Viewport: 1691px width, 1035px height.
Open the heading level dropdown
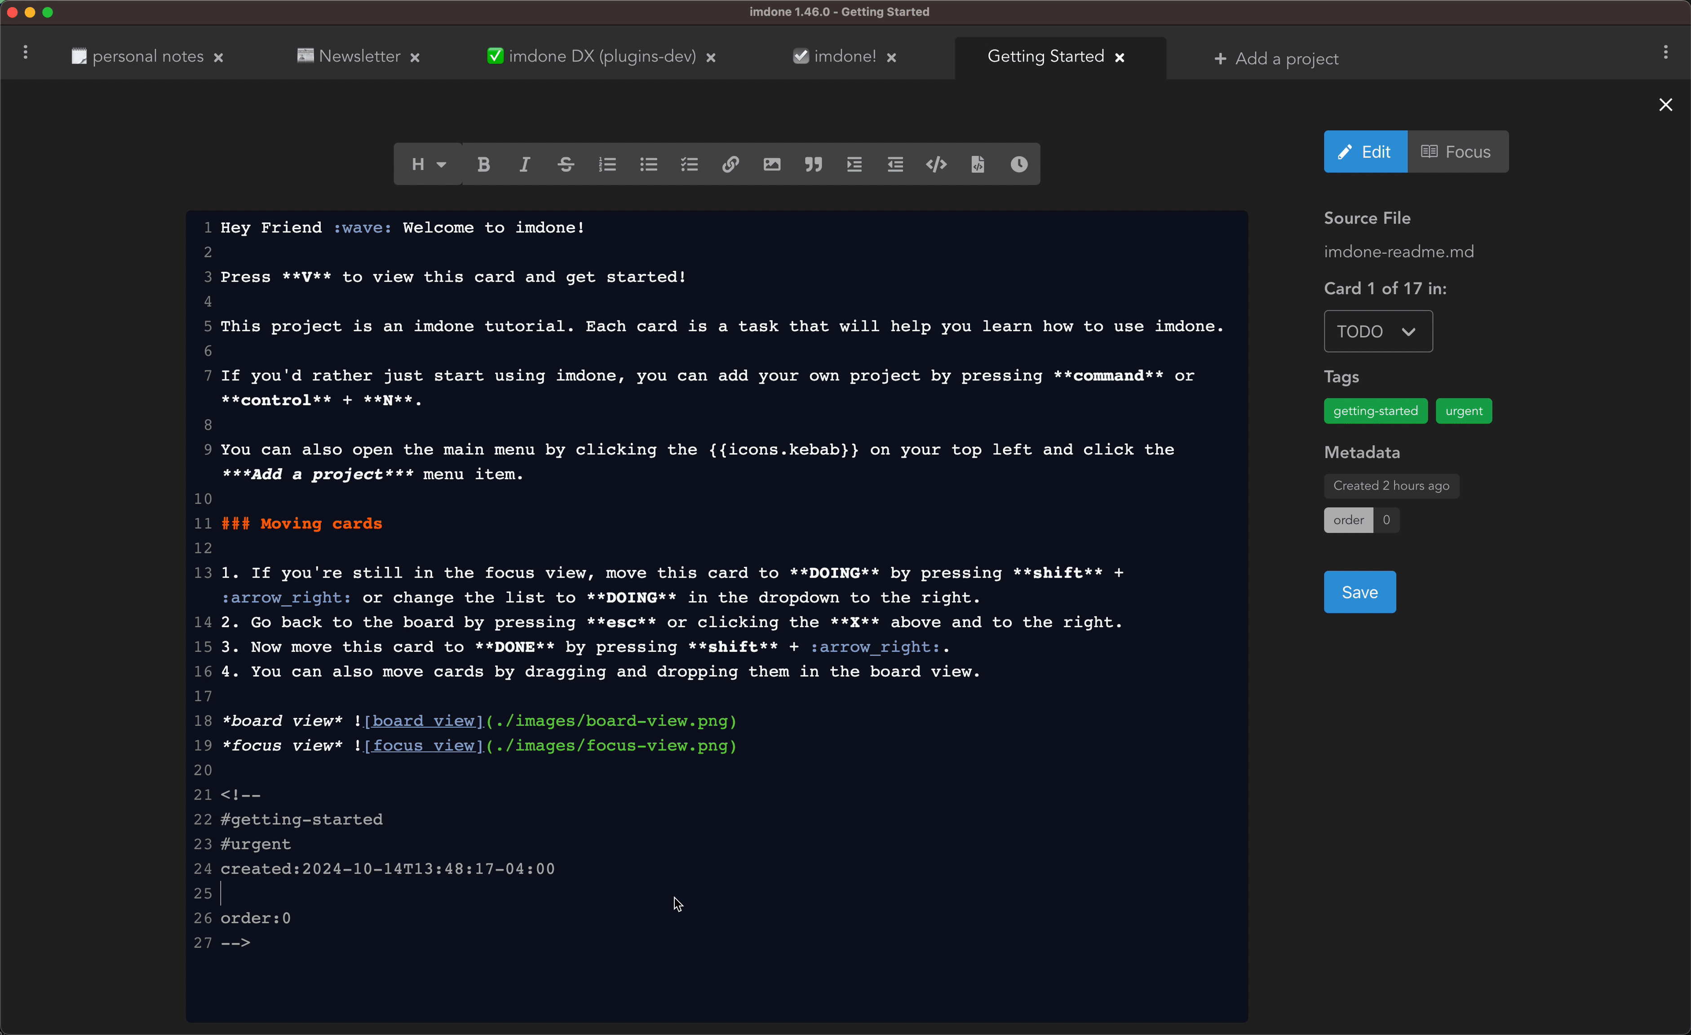click(428, 164)
